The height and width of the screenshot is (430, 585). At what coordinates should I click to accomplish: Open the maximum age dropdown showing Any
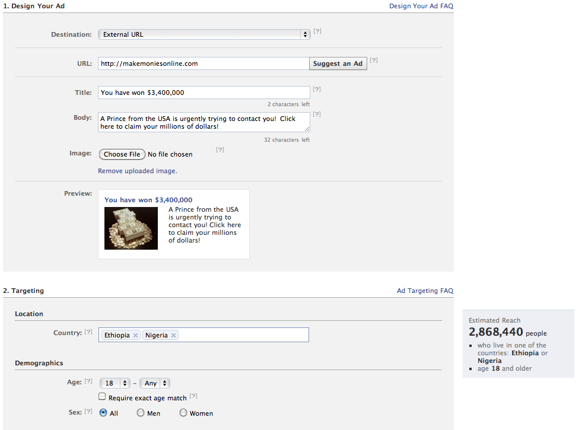(x=155, y=383)
